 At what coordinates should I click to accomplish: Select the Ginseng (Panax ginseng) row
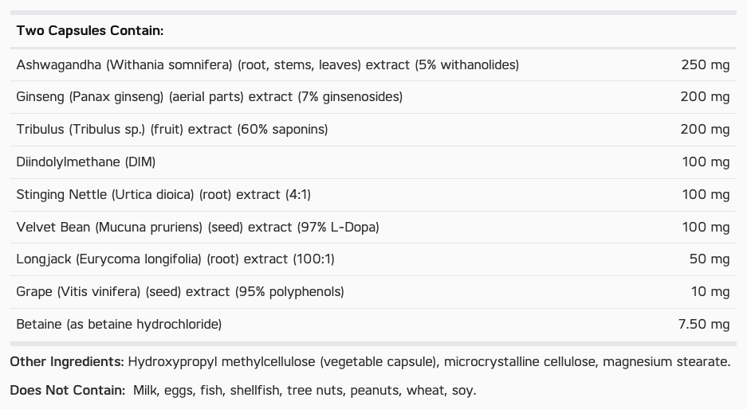point(373,97)
